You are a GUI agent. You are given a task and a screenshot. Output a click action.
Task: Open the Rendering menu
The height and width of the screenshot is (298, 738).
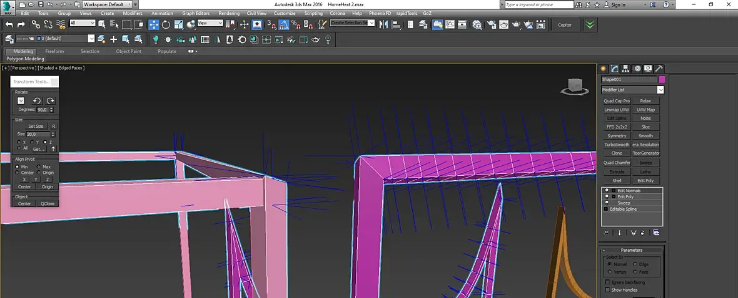coord(229,13)
